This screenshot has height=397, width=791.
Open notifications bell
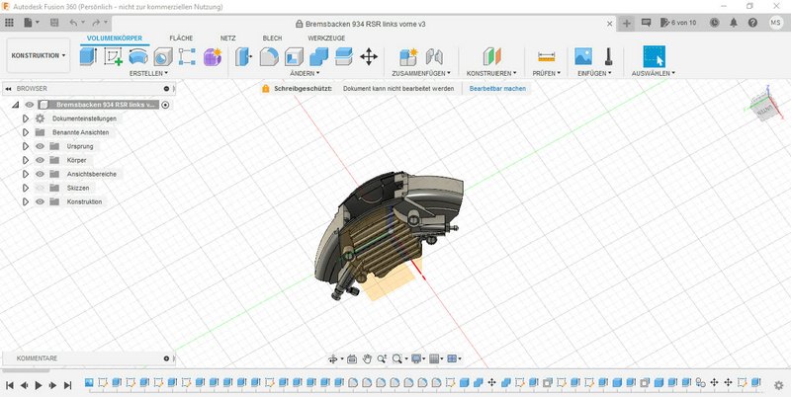[x=734, y=23]
